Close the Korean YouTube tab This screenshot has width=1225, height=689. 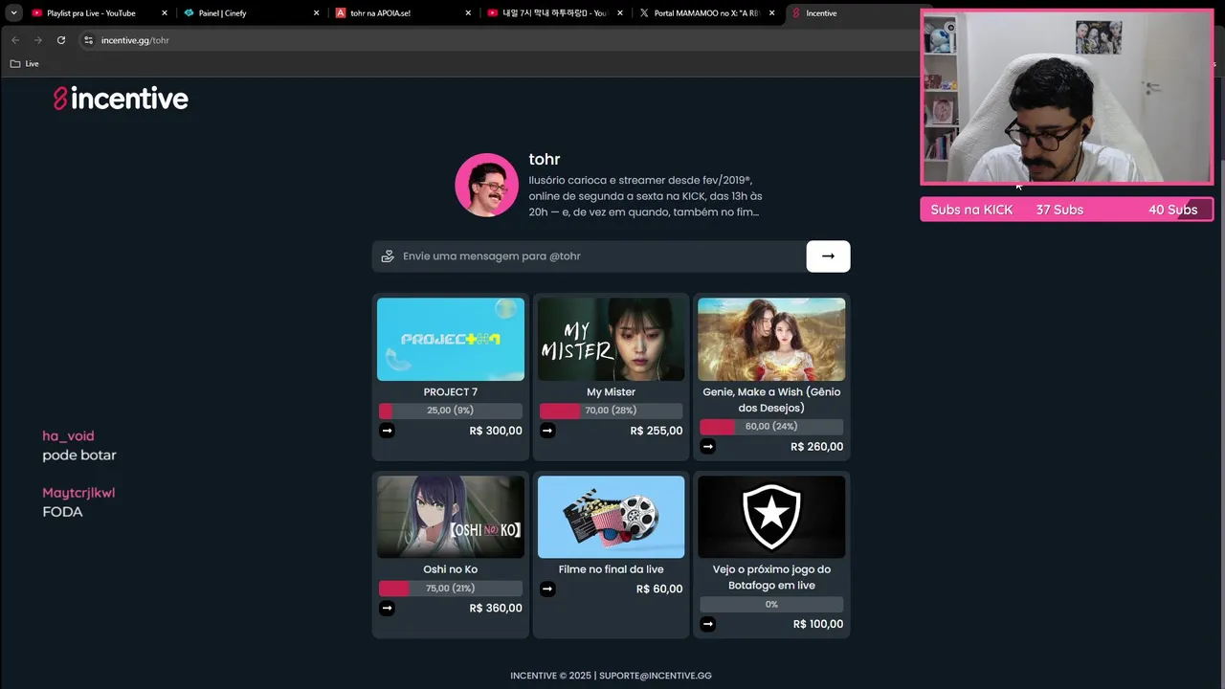620,13
